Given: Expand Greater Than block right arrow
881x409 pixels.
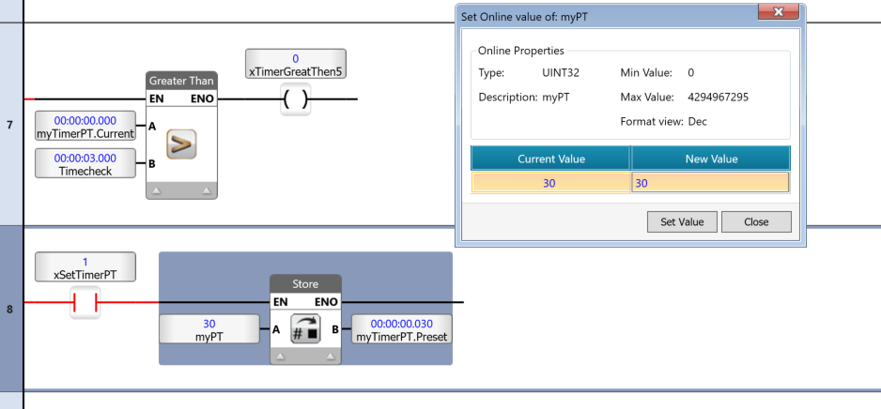Looking at the screenshot, I should coord(206,190).
